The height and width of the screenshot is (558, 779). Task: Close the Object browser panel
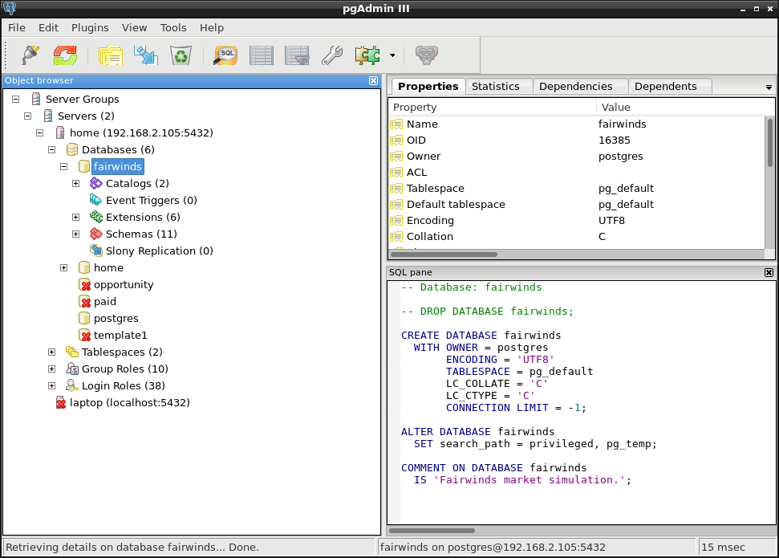tap(374, 80)
